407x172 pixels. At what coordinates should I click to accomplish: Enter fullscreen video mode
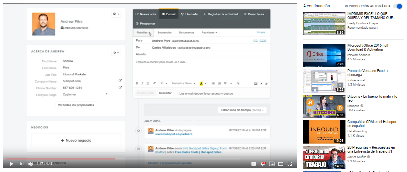290,164
